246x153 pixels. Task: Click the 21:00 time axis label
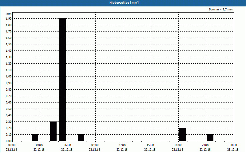click(x=205, y=145)
